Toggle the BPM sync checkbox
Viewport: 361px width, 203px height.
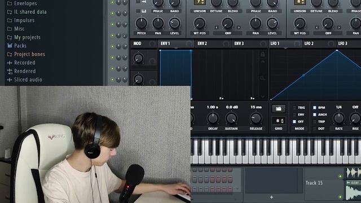point(315,108)
